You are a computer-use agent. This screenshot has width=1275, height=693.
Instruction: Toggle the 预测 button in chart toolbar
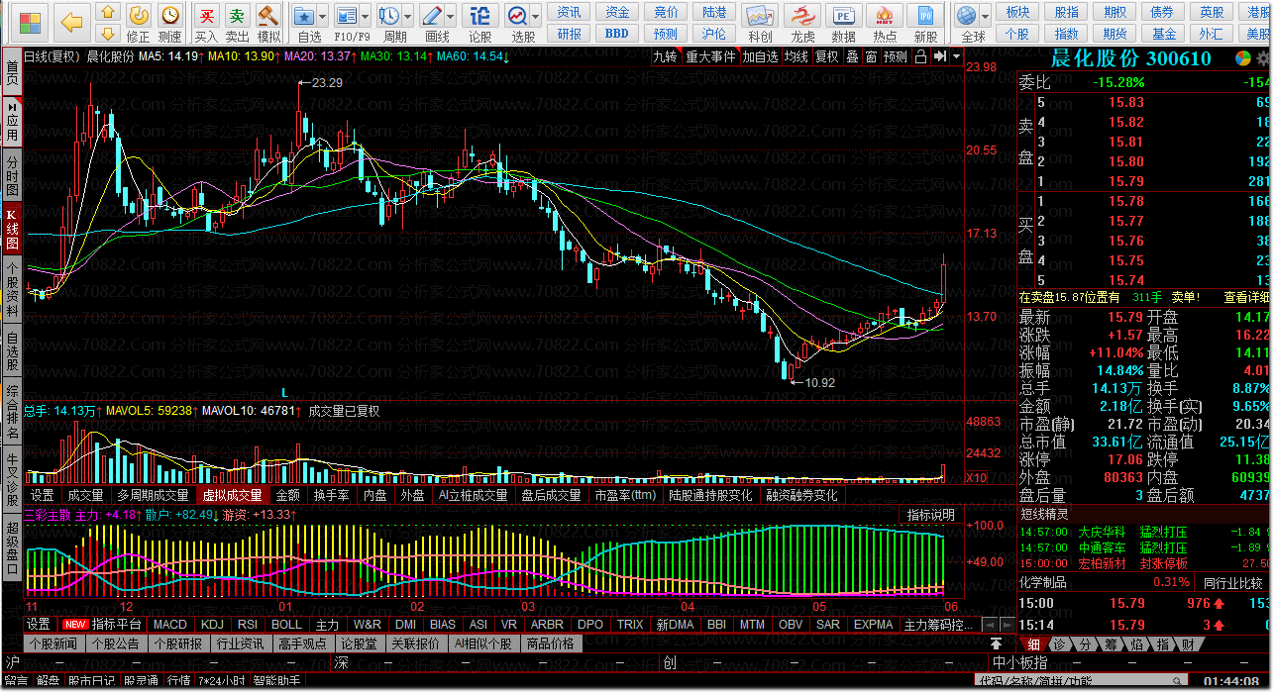coord(896,56)
